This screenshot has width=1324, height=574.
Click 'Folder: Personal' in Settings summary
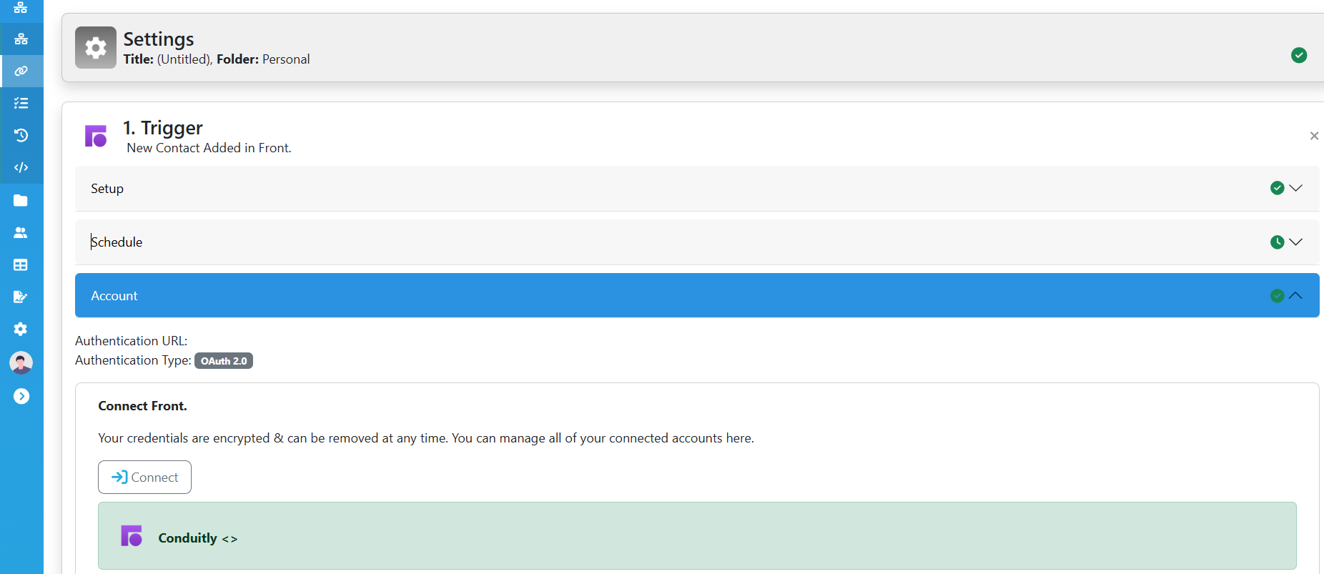pyautogui.click(x=263, y=59)
